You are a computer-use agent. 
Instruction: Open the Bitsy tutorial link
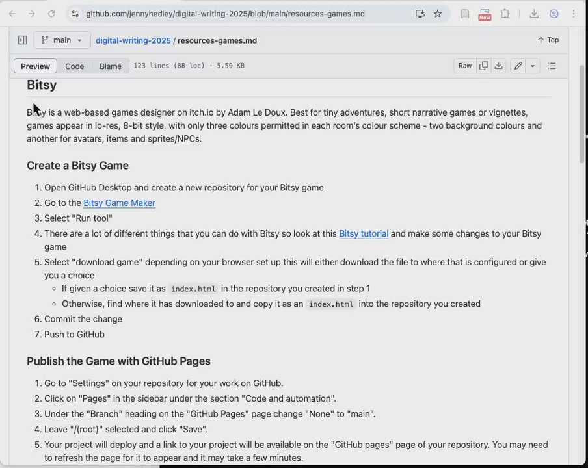point(364,233)
